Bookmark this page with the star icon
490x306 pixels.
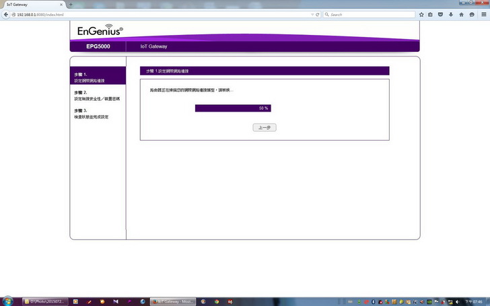coord(421,14)
